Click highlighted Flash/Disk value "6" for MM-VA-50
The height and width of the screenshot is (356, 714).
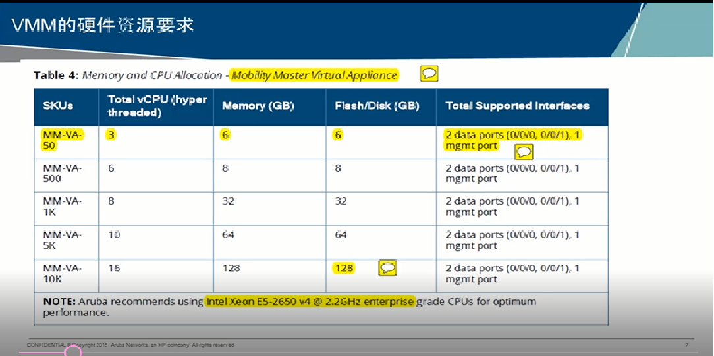(338, 135)
